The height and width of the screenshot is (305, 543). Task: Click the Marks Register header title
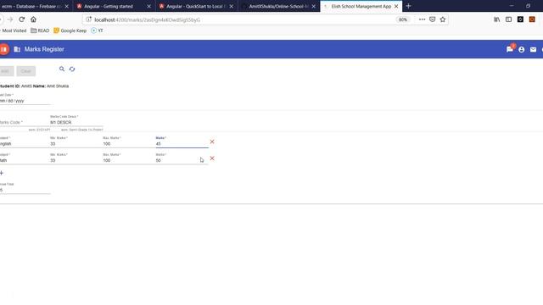[x=44, y=49]
